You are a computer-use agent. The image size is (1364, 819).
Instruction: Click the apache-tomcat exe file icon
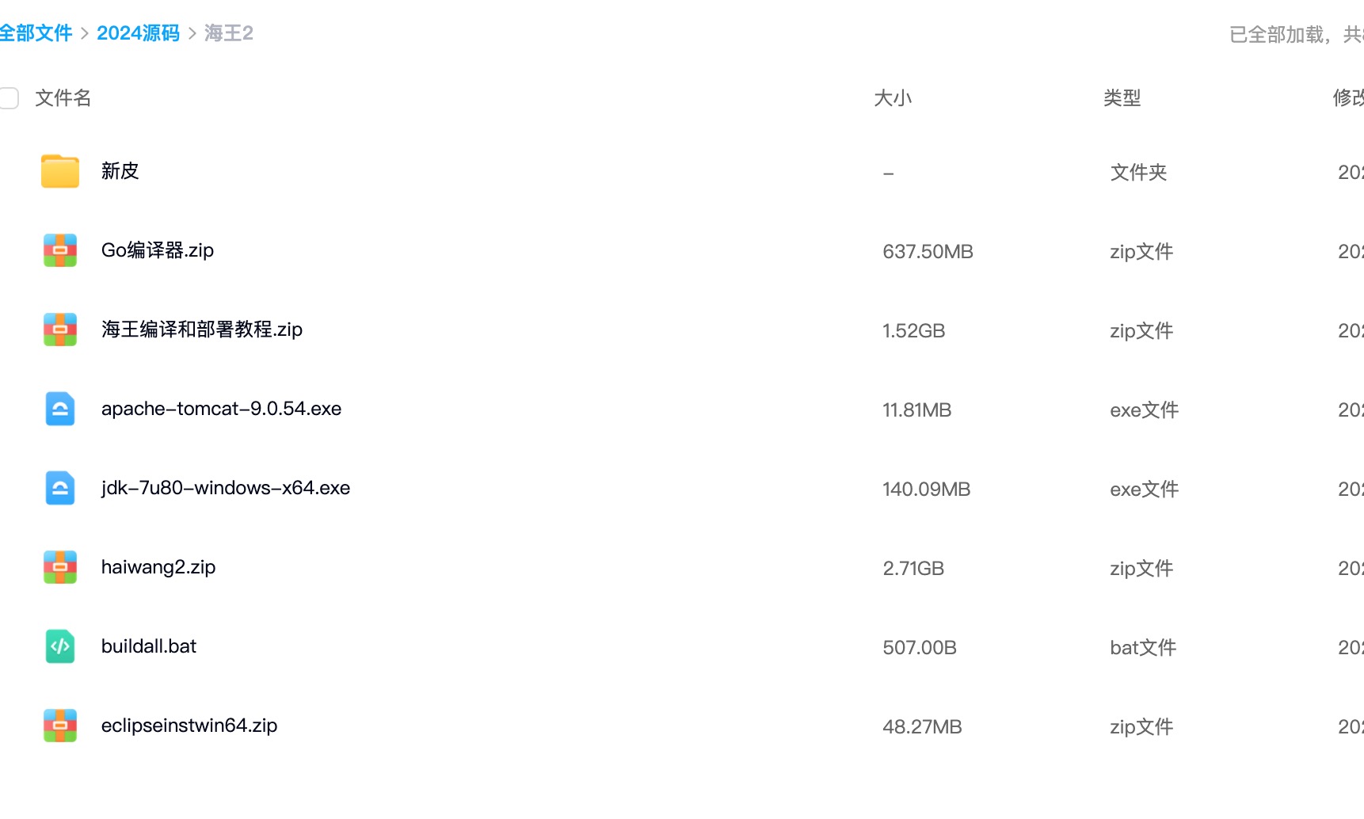[60, 409]
